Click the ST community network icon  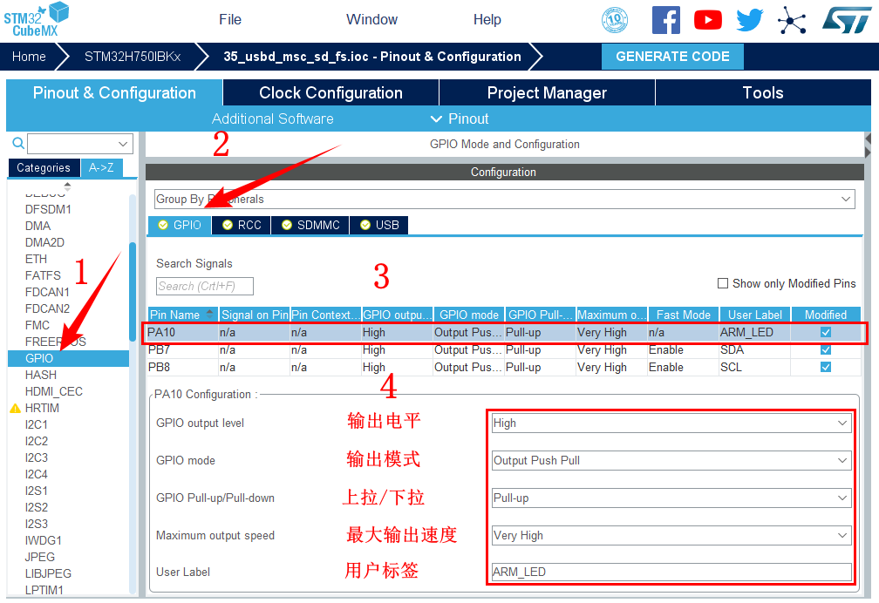click(x=792, y=20)
